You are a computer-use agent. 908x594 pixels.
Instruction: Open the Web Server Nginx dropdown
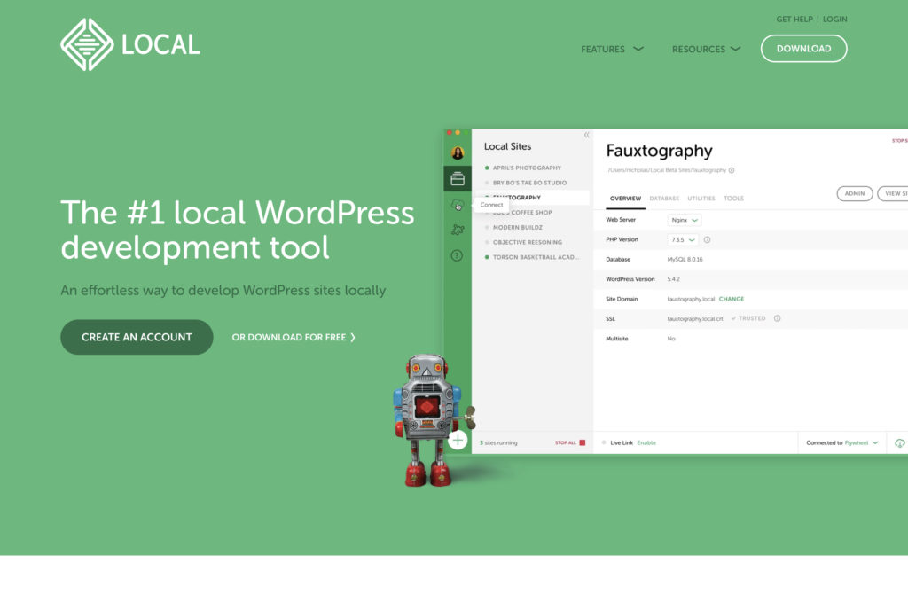[685, 220]
